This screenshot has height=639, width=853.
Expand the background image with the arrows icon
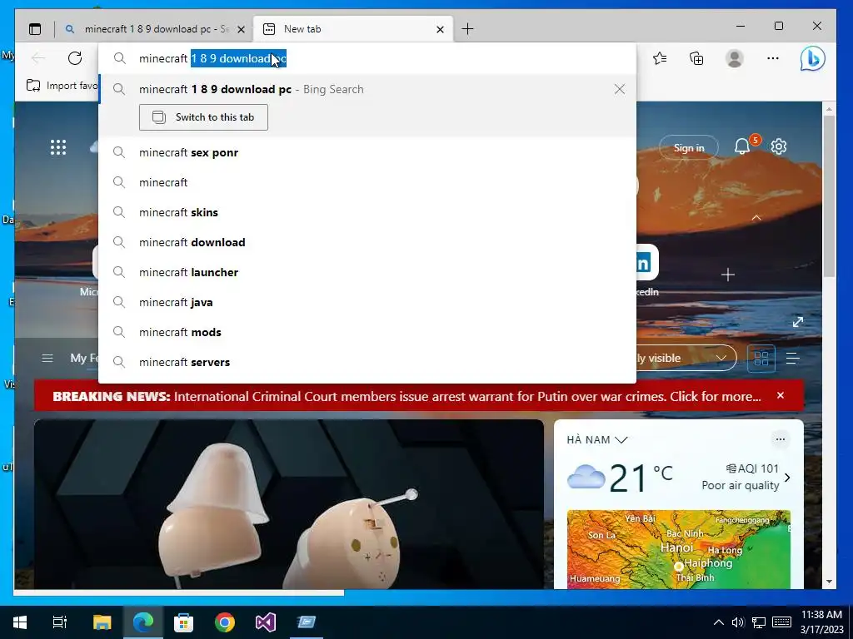click(798, 322)
